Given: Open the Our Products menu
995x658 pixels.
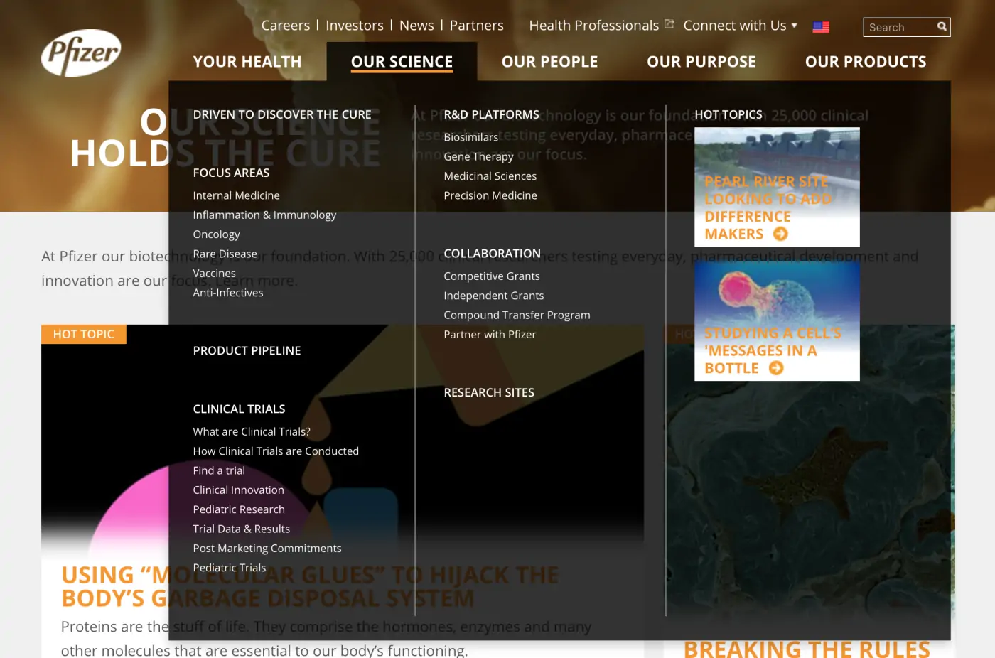Looking at the screenshot, I should click(x=866, y=62).
